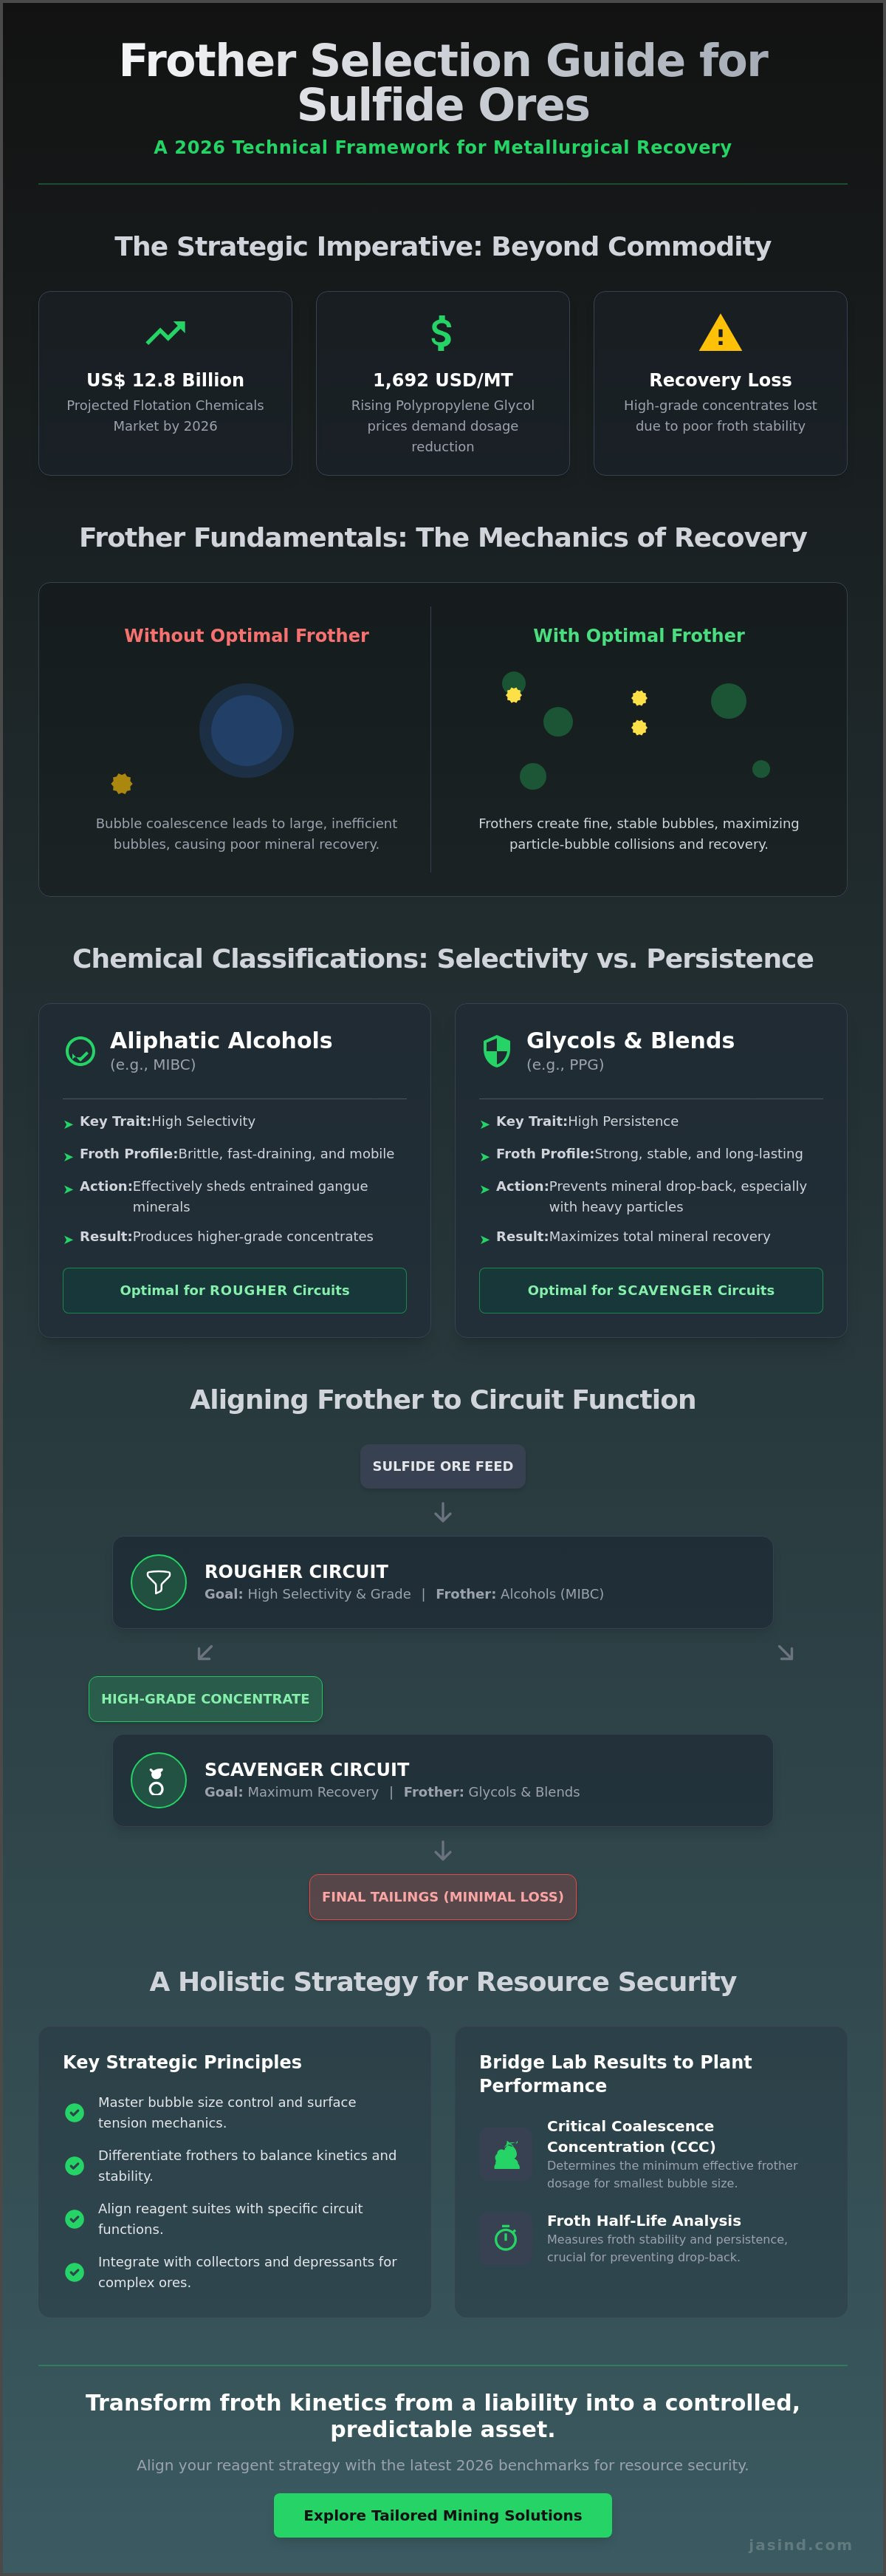The width and height of the screenshot is (886, 2576).
Task: Click the shield icon beside Glycols & Blends
Action: 497,1051
